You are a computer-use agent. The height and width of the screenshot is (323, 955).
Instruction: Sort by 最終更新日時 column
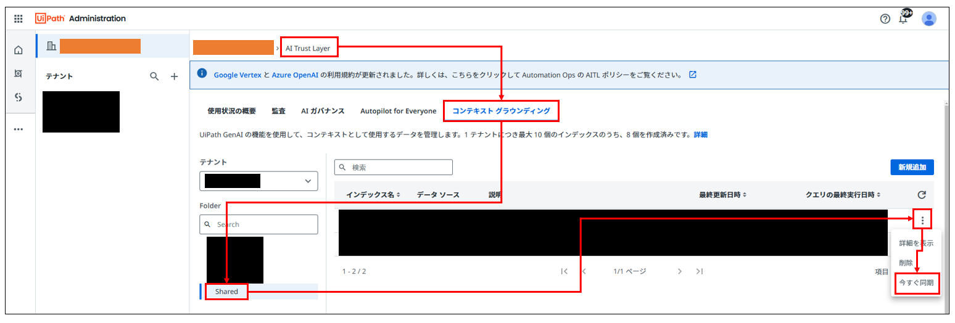pyautogui.click(x=722, y=195)
